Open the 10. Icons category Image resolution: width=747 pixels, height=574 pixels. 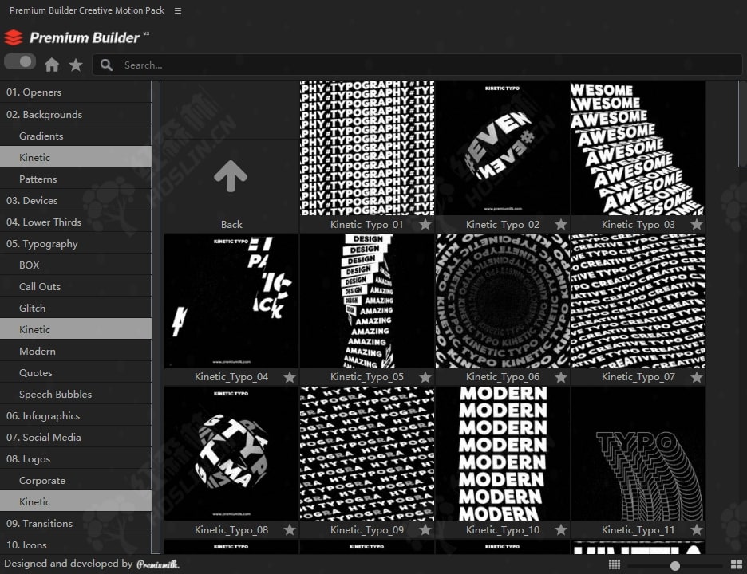pos(76,545)
